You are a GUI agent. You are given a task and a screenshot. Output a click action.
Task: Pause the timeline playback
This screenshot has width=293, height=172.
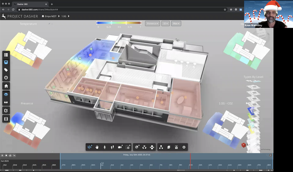(2, 155)
